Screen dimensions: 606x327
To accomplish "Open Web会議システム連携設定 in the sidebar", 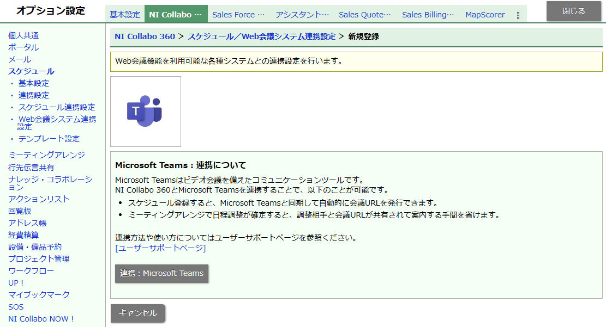I will pos(56,122).
